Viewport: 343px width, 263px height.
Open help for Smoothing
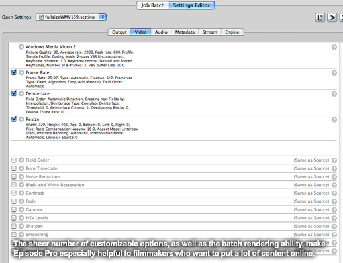click(x=334, y=235)
